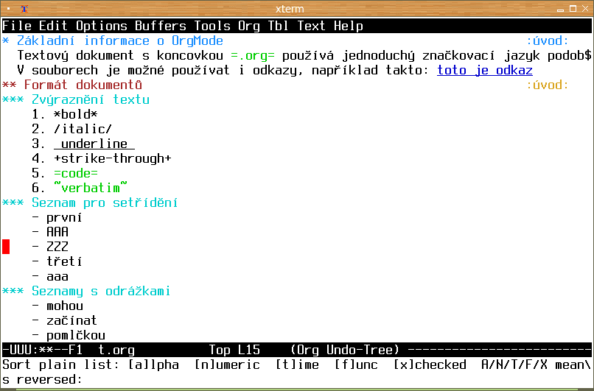The height and width of the screenshot is (391, 594).
Task: Collapse the 'Zvýraznění textu' heading
Action: pyautogui.click(x=76, y=99)
